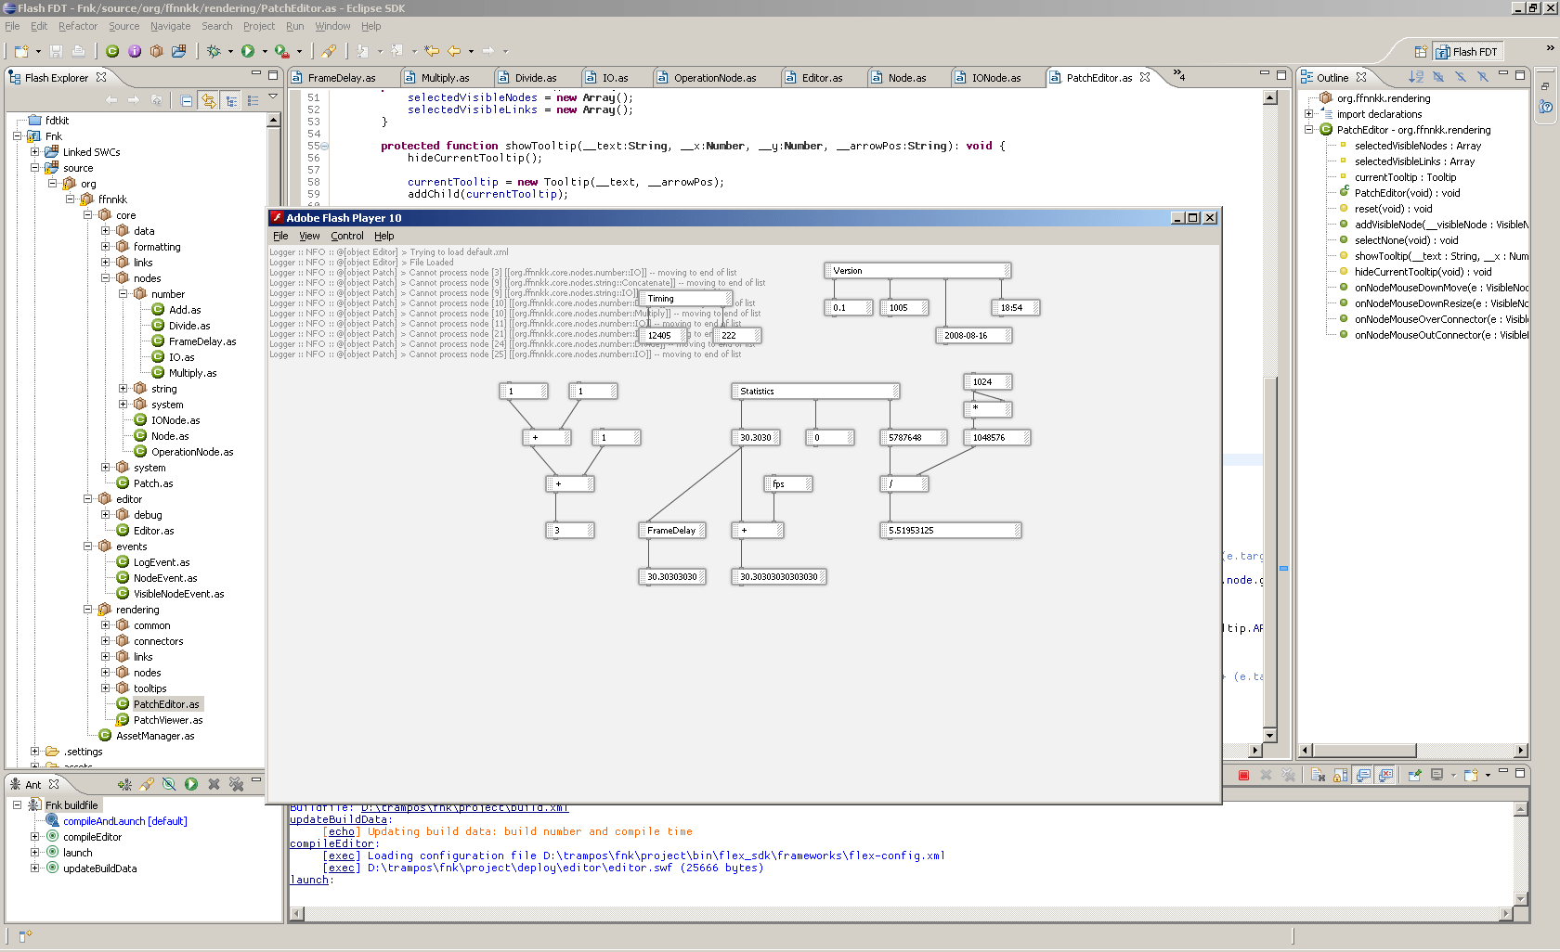Image resolution: width=1560 pixels, height=952 pixels.
Task: Run selected target in Ant view
Action: point(191,784)
